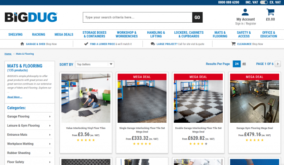
Task: Open Office & Education menu
Action: pyautogui.click(x=268, y=34)
